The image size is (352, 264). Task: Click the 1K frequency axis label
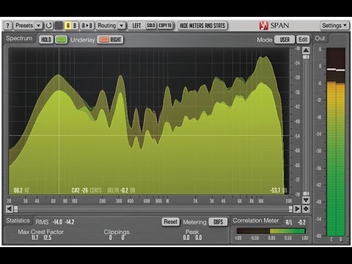tap(167, 201)
